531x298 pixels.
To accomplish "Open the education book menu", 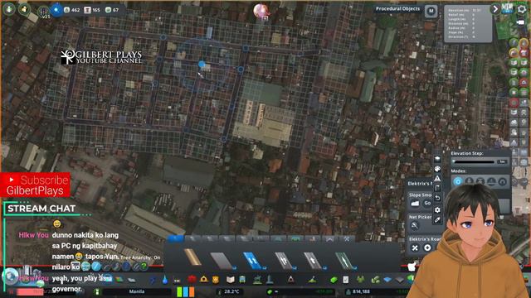I will (231, 280).
